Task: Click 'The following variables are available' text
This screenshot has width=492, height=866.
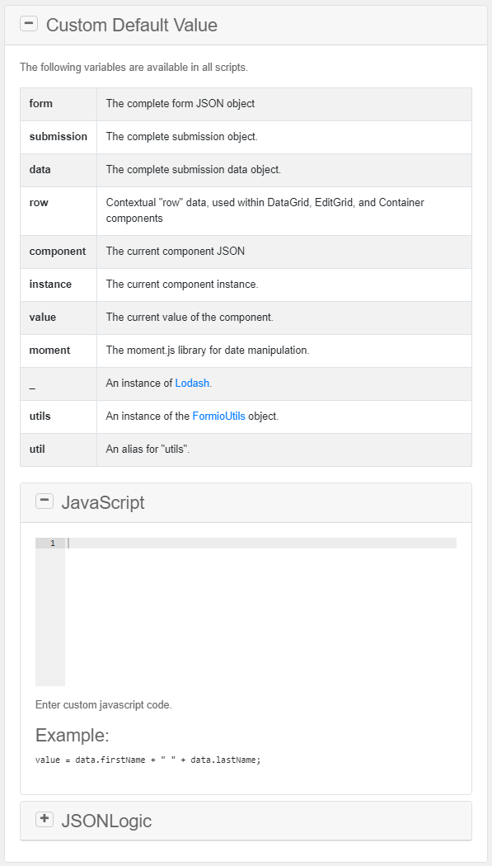Action: pos(134,68)
